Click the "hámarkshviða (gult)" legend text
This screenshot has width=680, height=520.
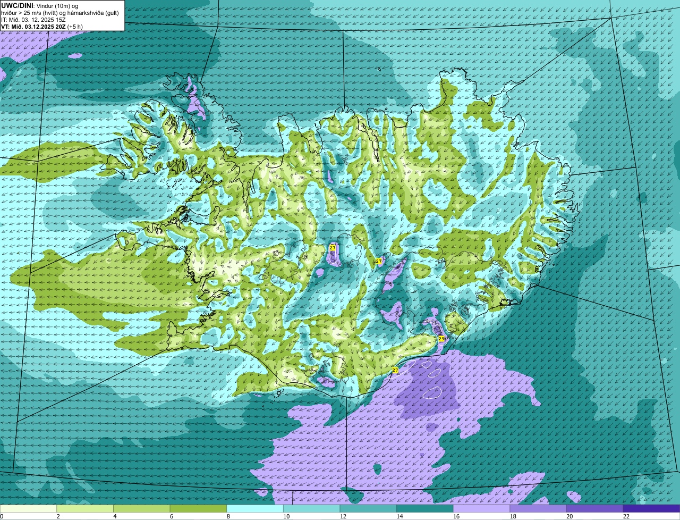(x=93, y=13)
